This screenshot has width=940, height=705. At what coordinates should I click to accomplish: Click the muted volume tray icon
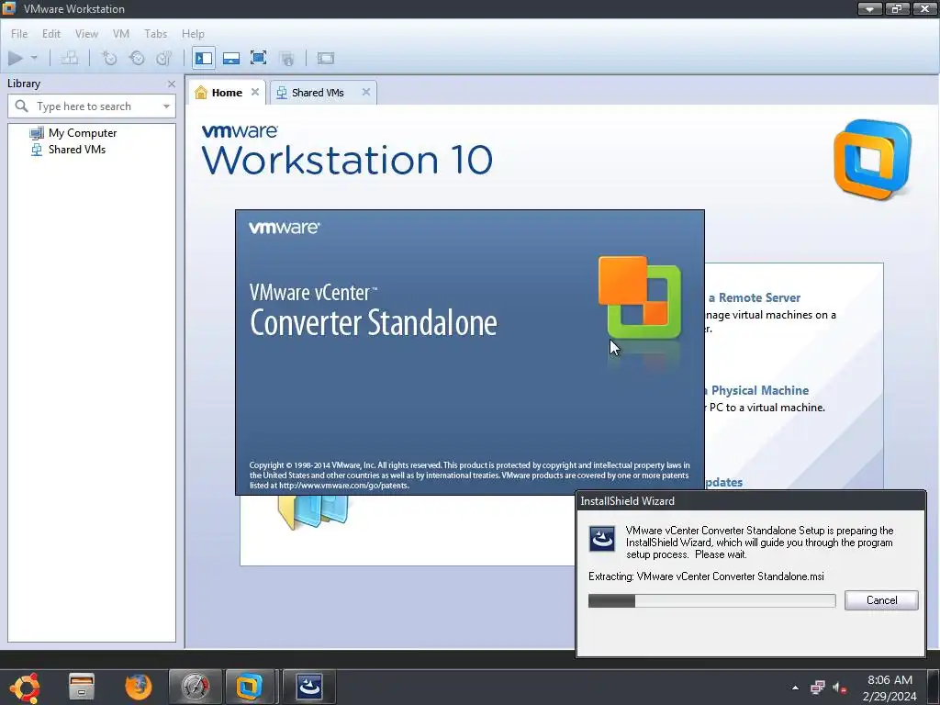click(839, 688)
